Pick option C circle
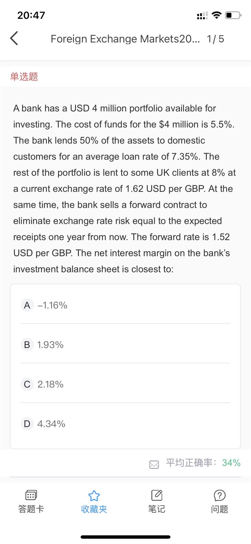 pos(27,384)
